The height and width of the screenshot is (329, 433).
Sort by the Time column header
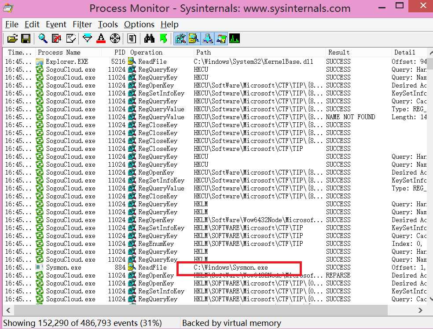point(20,52)
